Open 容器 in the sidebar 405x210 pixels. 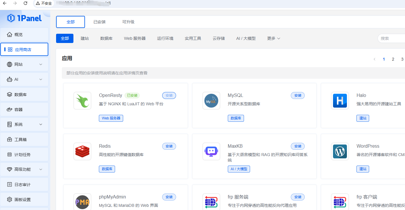[x=24, y=109]
